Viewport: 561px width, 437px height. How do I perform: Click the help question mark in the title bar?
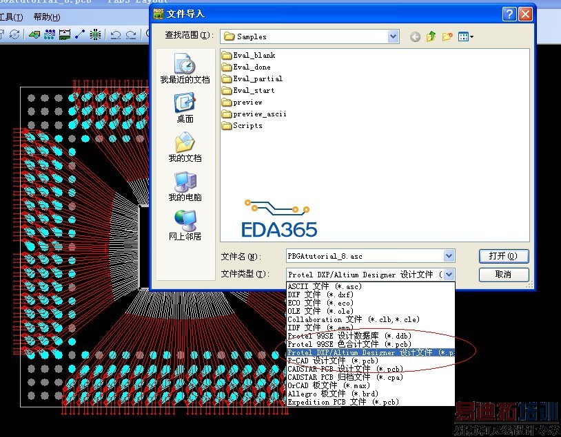tap(509, 14)
